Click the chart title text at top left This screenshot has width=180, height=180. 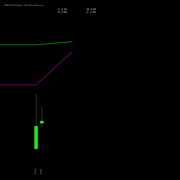click(x=24, y=5)
